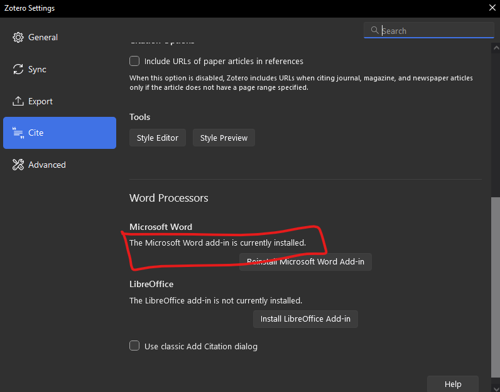500x392 pixels.
Task: Install the LibreOffice Add-in
Action: [x=305, y=319]
